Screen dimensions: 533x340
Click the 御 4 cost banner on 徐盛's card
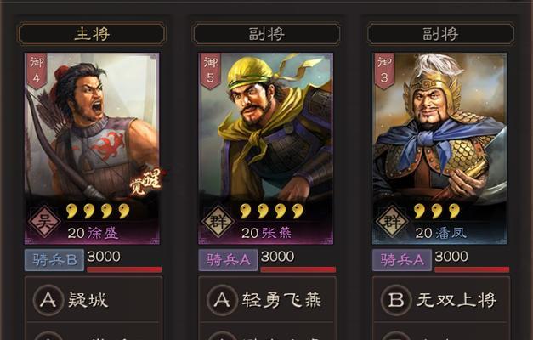36,71
